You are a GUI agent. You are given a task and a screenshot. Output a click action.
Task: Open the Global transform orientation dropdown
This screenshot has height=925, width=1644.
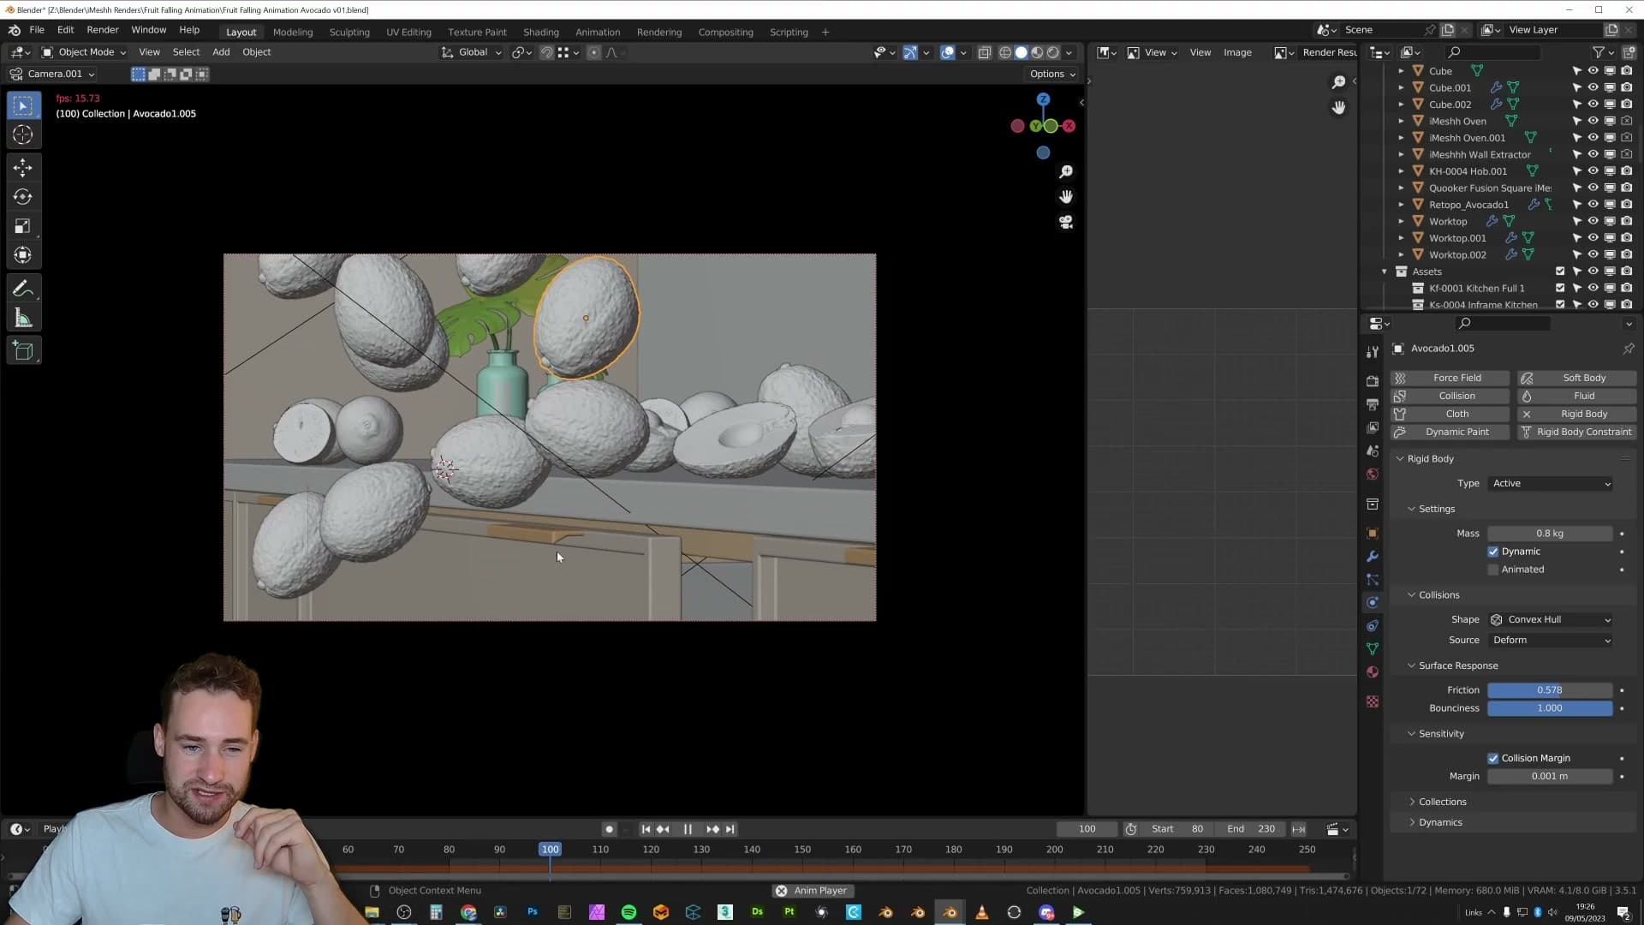point(472,53)
